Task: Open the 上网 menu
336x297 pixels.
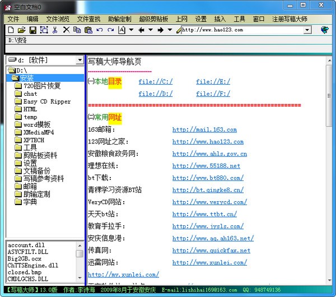Action: pyautogui.click(x=181, y=19)
